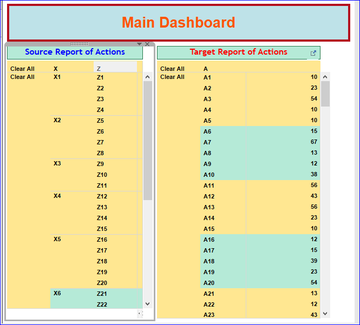
Task: Select the Z8 cell
Action: click(100, 153)
